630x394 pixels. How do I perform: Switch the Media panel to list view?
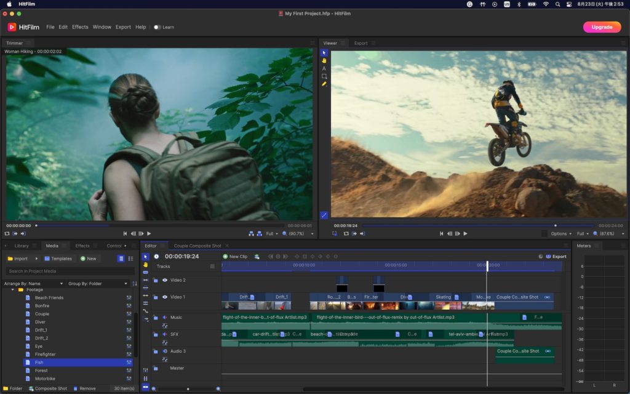(130, 259)
